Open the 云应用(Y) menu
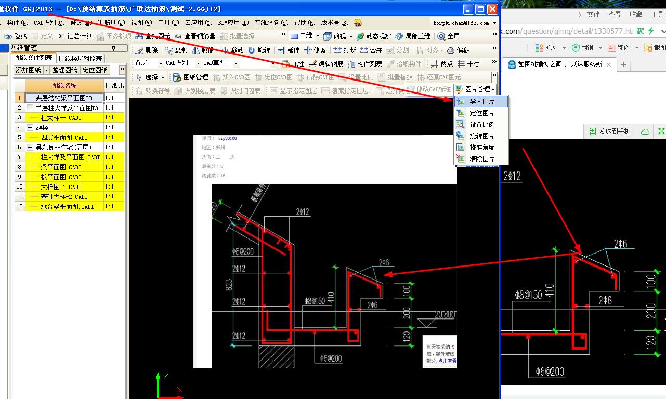 tap(198, 23)
